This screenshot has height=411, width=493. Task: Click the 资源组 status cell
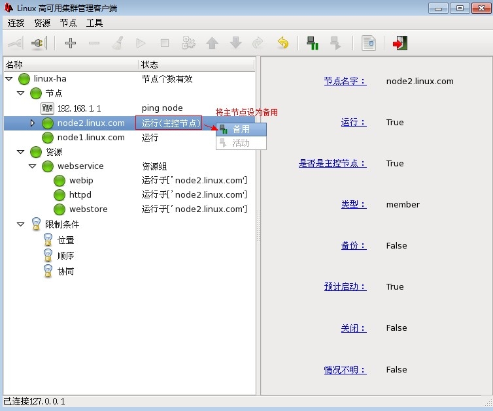click(154, 166)
